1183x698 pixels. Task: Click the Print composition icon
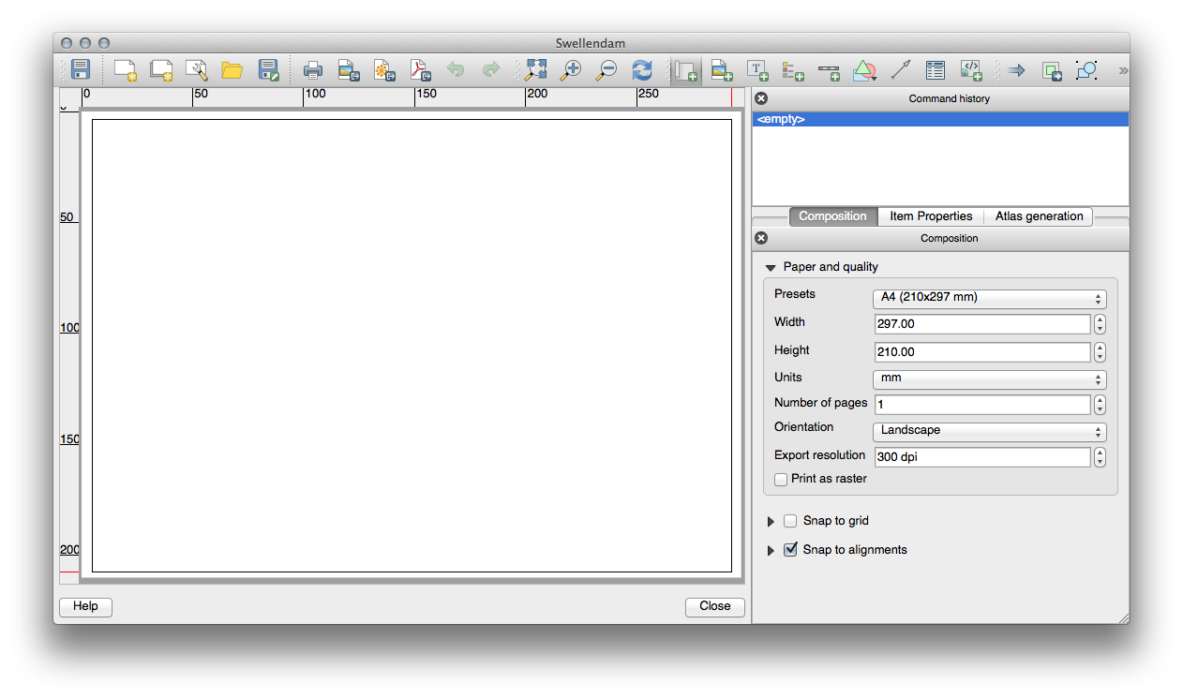313,69
